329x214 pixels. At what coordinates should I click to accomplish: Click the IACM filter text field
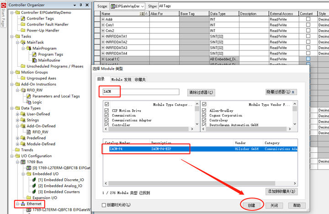point(141,91)
